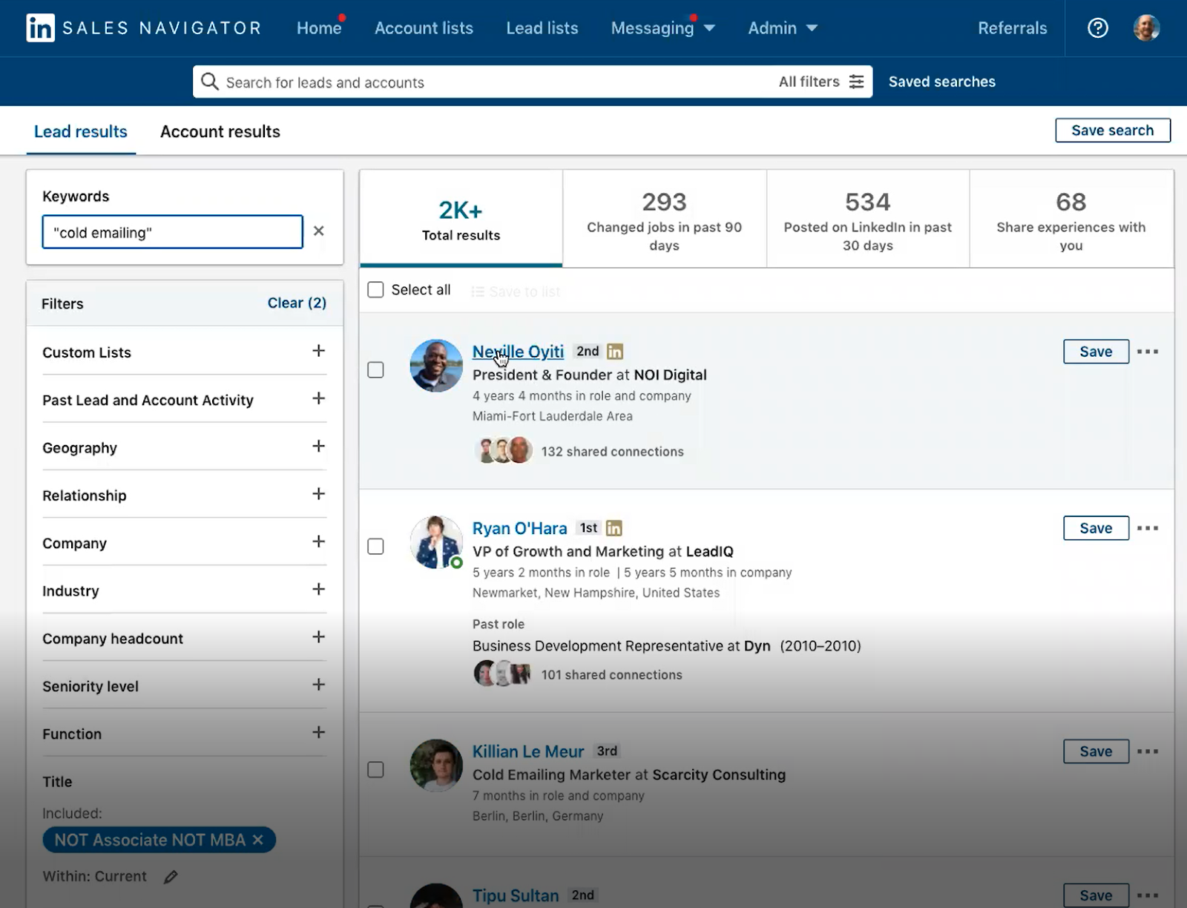This screenshot has width=1187, height=908.
Task: Switch to the Lead results tab
Action: coord(81,131)
